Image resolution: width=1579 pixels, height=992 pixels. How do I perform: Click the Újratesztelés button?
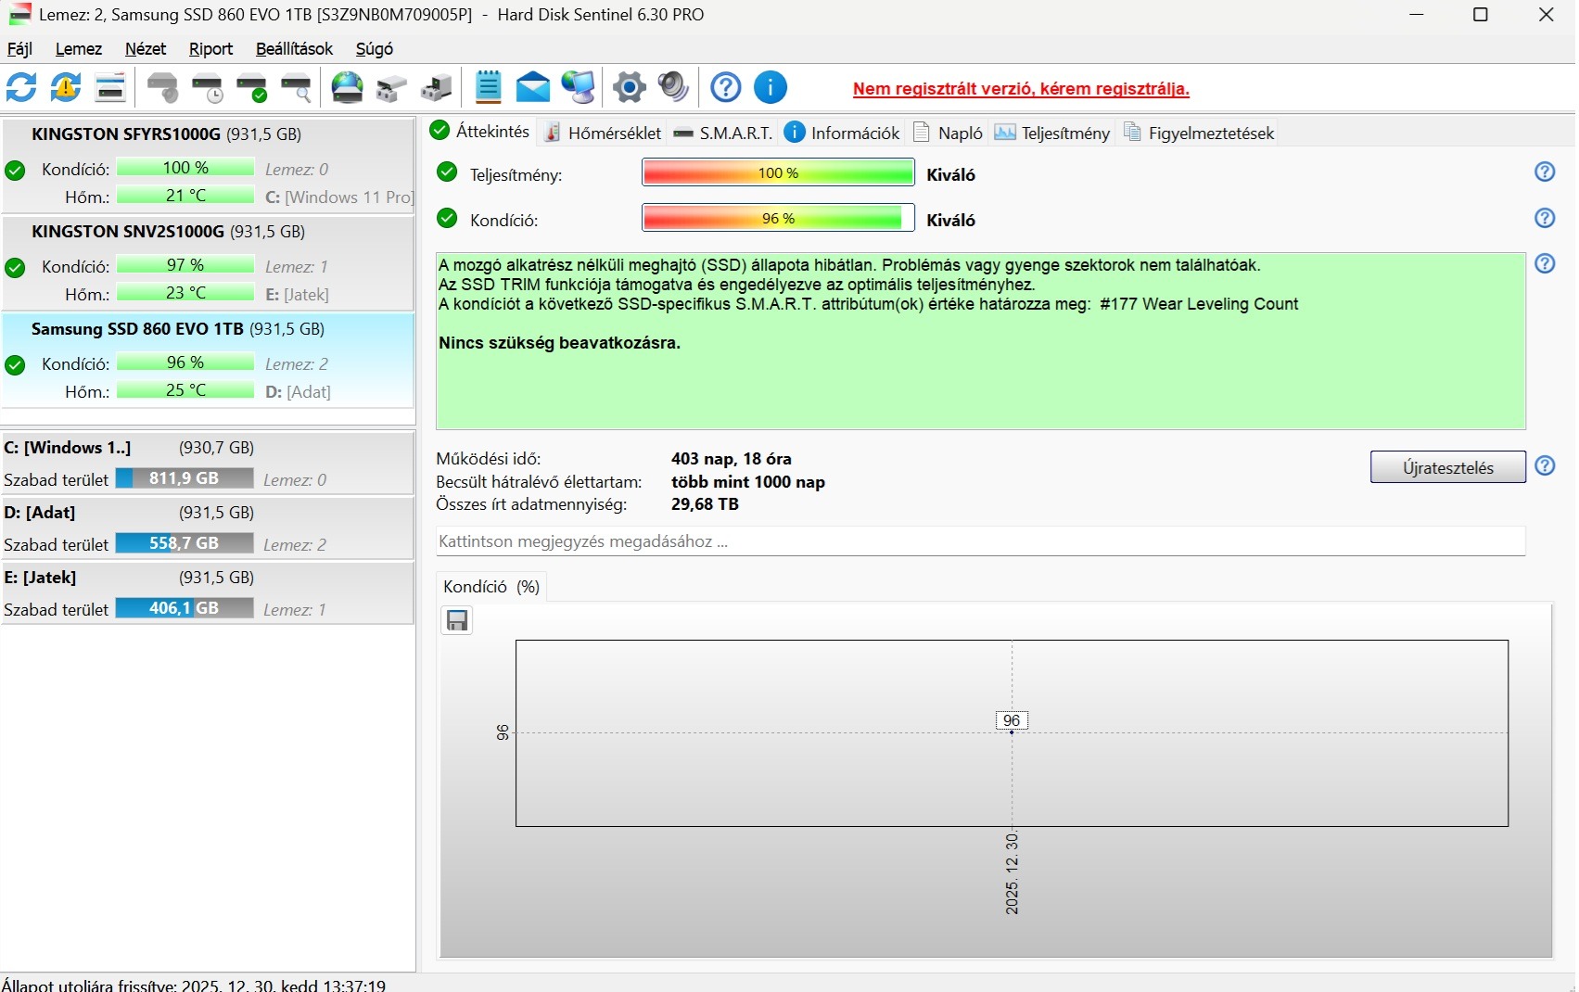tap(1447, 467)
